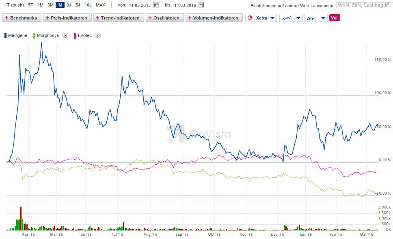Select the MAX time range
393x239 pixels.
point(101,5)
